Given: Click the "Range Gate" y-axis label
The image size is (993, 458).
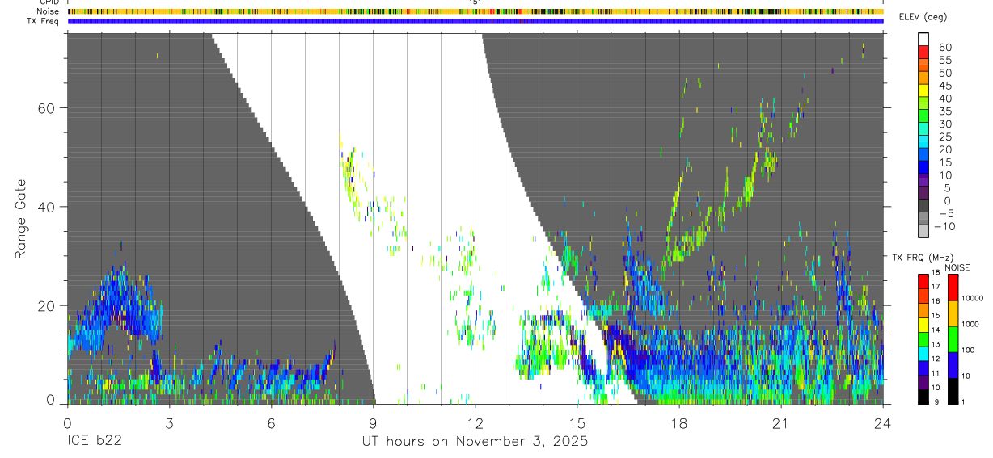Looking at the screenshot, I should [x=22, y=219].
